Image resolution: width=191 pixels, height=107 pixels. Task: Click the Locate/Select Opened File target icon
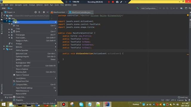(36, 12)
